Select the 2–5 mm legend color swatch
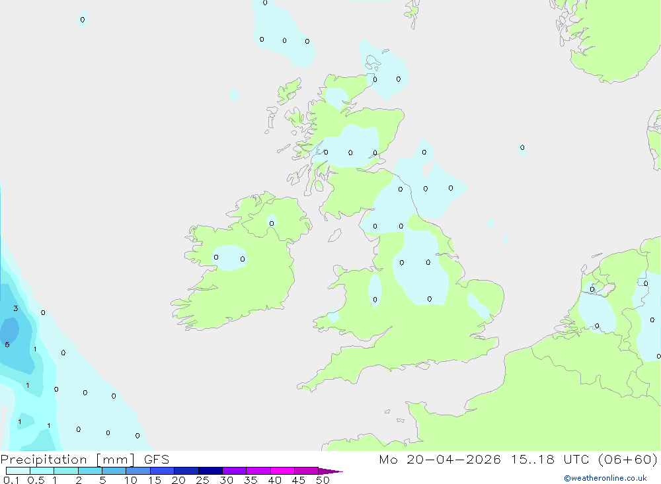The height and width of the screenshot is (484, 661). click(90, 471)
